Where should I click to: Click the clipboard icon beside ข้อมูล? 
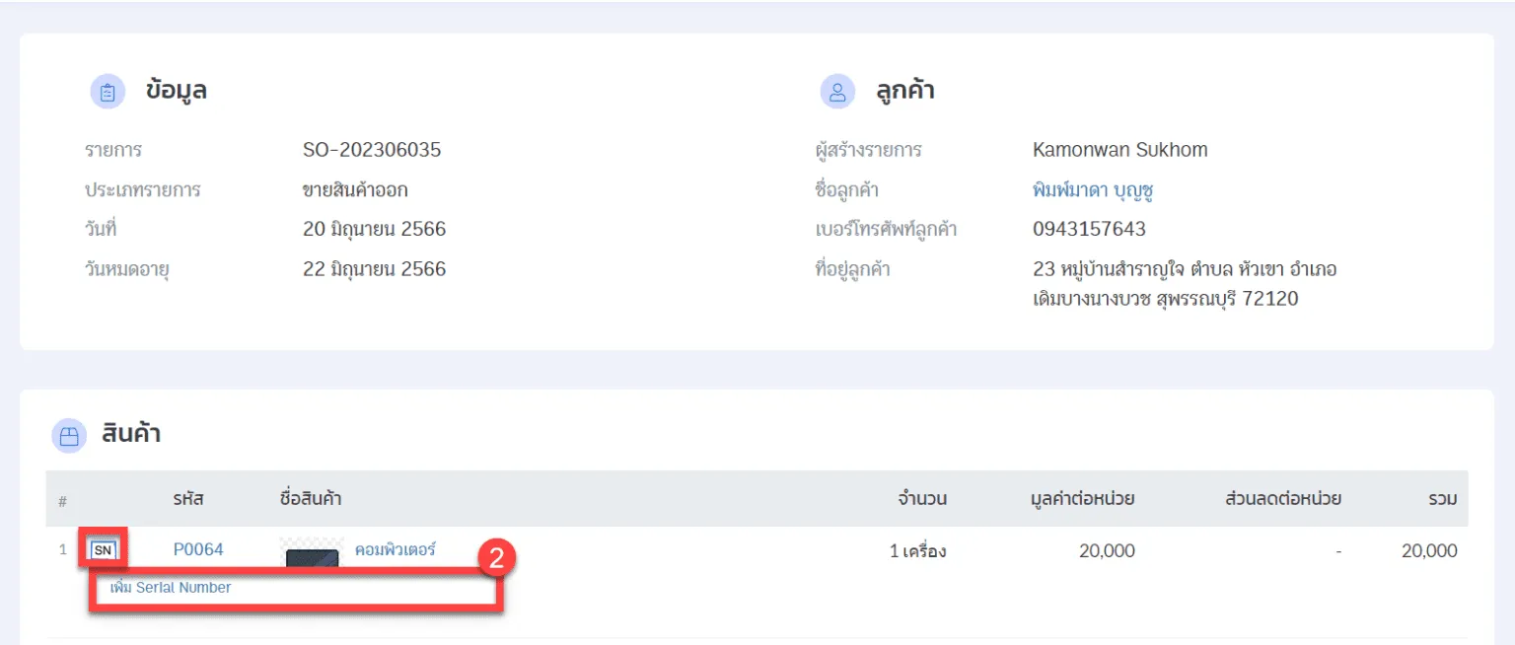[108, 92]
